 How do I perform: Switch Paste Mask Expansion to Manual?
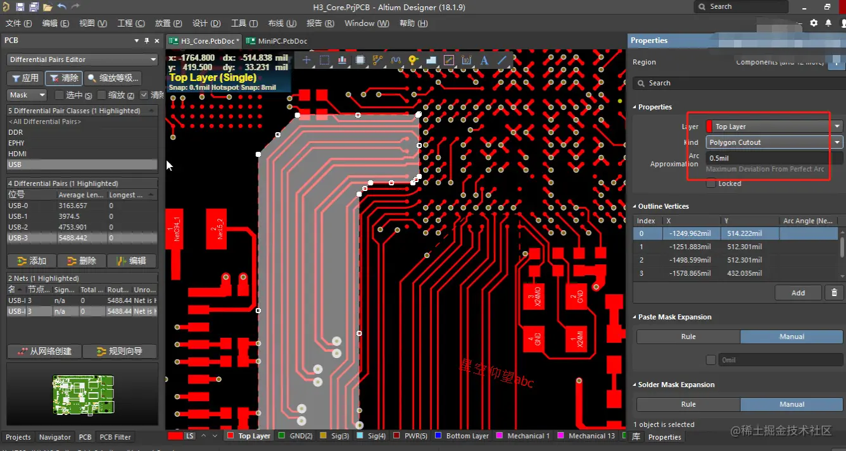coord(792,337)
